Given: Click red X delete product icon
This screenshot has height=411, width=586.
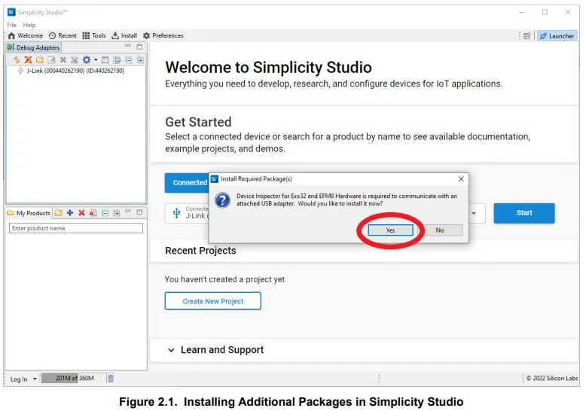Looking at the screenshot, I should coord(81,212).
